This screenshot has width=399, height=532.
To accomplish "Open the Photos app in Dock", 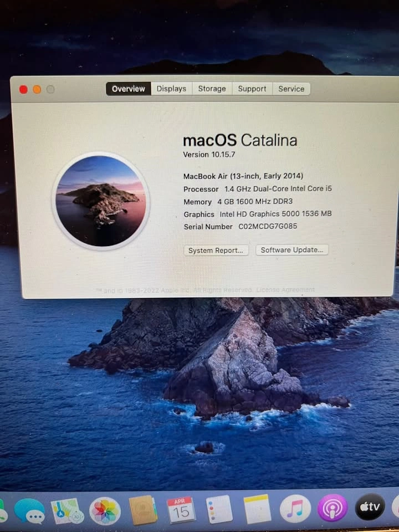I will 105,511.
